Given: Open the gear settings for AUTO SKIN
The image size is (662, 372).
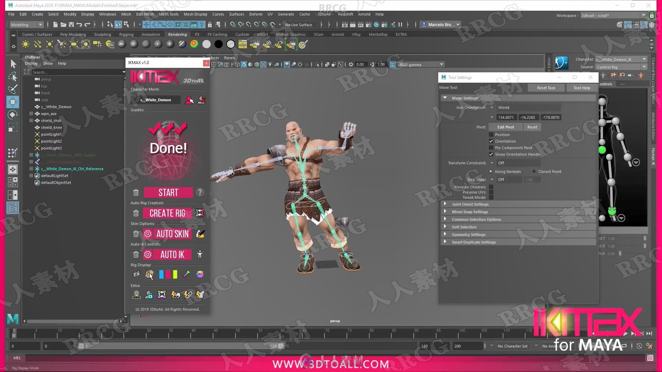Looking at the screenshot, I should pos(148,234).
